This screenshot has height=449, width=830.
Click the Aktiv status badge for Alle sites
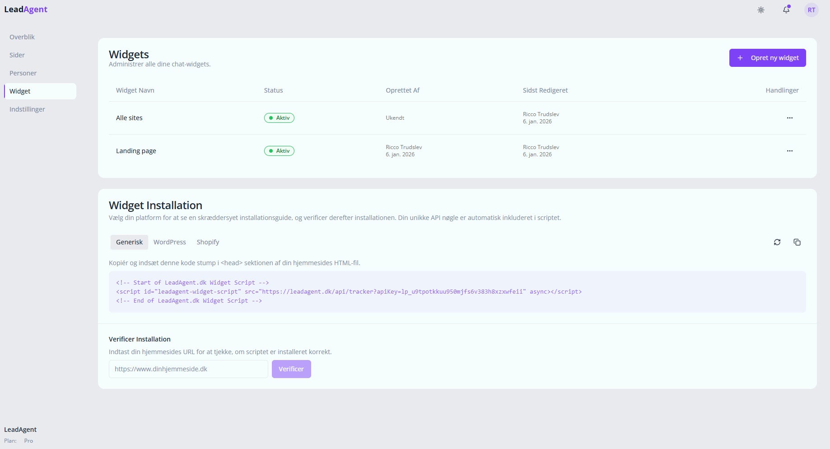coord(279,118)
